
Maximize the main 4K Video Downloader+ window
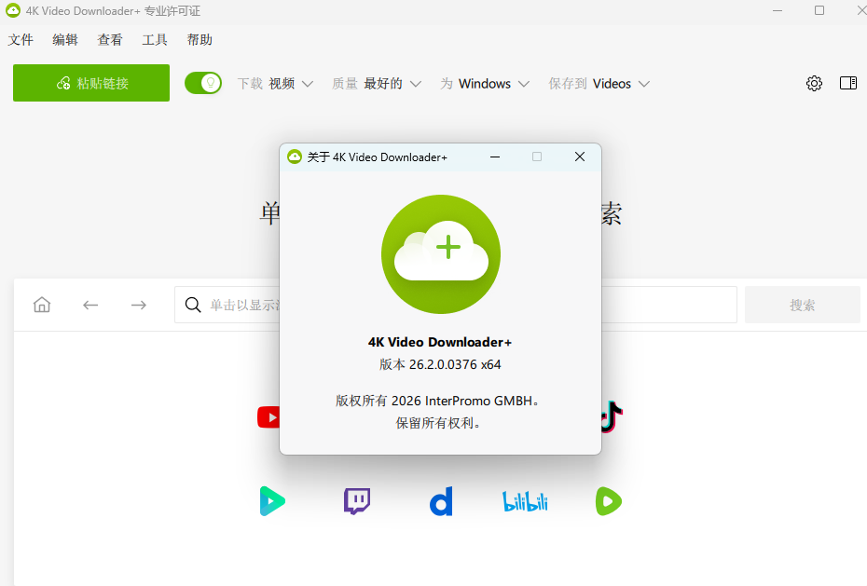(x=819, y=10)
